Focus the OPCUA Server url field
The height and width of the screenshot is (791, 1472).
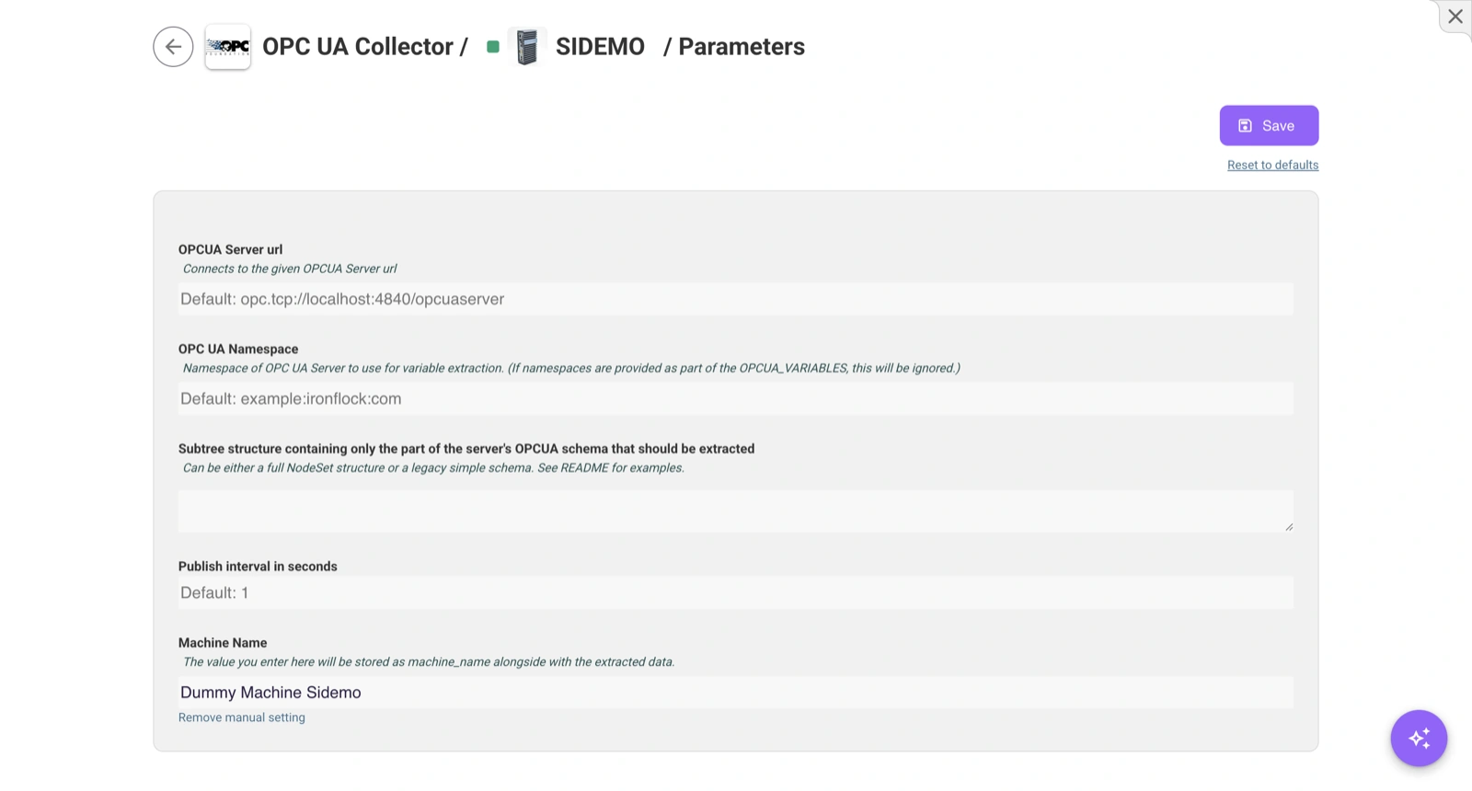pos(735,299)
